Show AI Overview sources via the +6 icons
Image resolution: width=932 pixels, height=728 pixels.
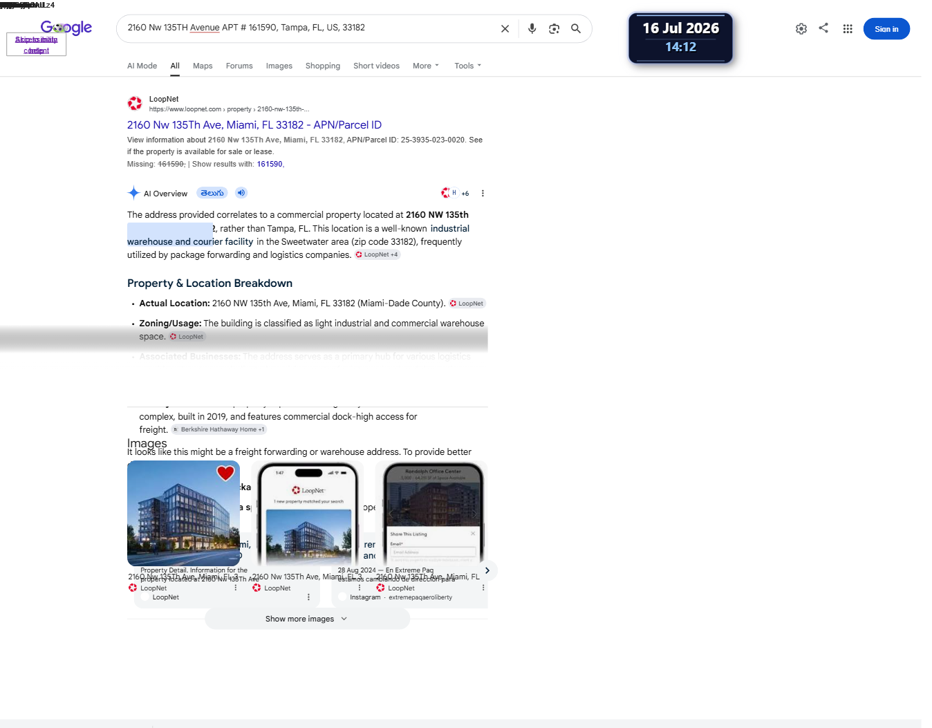pyautogui.click(x=455, y=193)
